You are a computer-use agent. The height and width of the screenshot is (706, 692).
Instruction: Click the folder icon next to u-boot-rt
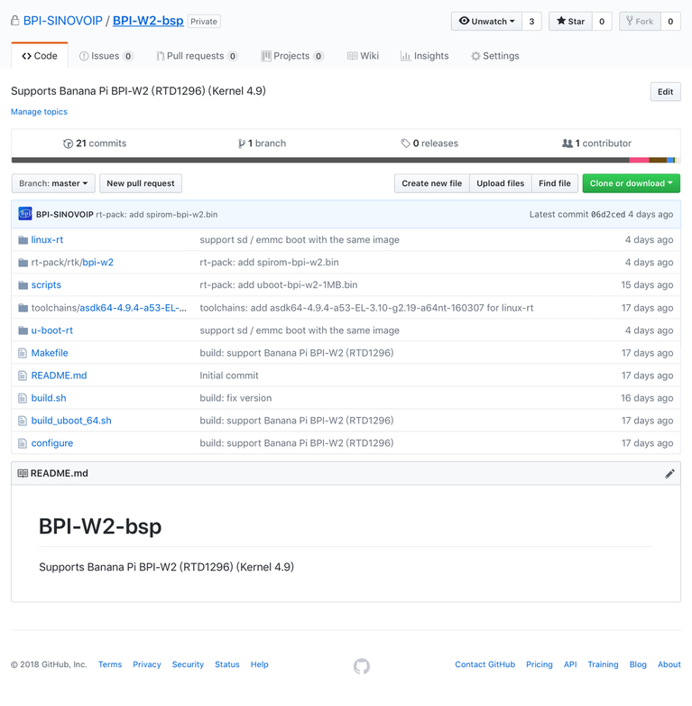(23, 330)
